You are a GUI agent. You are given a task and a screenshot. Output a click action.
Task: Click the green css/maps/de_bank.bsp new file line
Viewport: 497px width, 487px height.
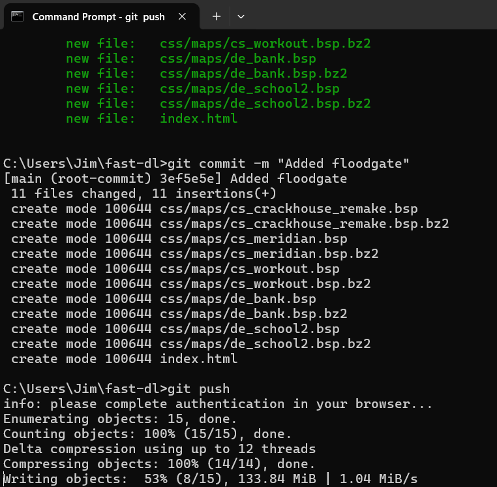click(191, 58)
